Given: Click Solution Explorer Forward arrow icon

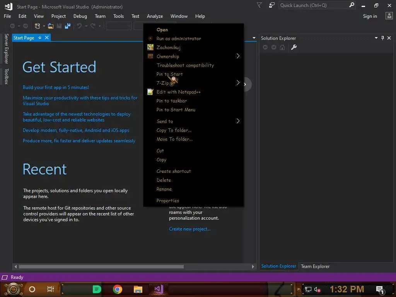Looking at the screenshot, I should (x=274, y=47).
